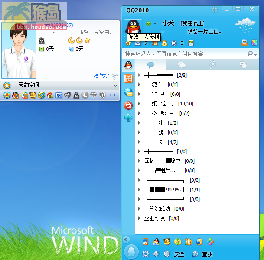264x260 pixels.
Task: Page profile card icons with right arrow
Action: tap(114, 95)
